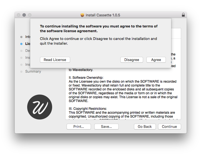The height and width of the screenshot is (155, 203).
Task: Click the 'II. Software Ownership:' heading
Action: (86, 78)
